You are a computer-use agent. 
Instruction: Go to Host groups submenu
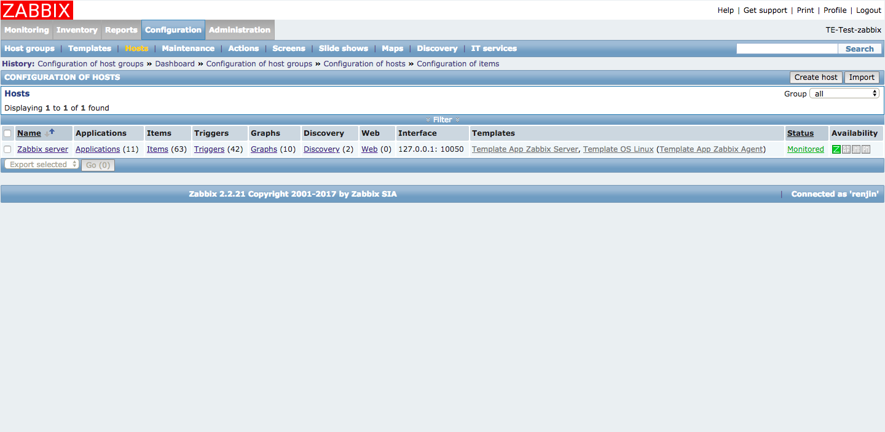tap(29, 49)
